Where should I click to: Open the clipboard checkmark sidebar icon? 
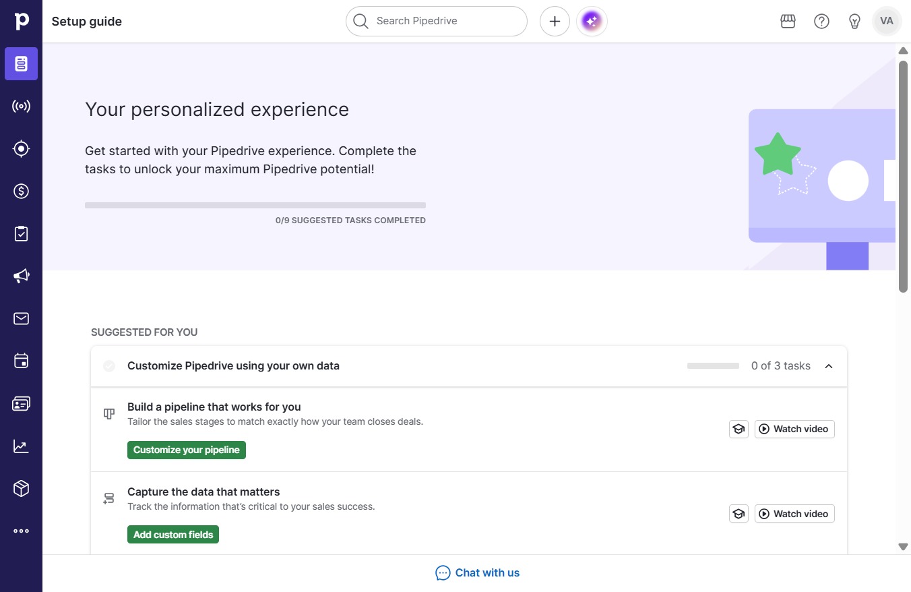(22, 233)
